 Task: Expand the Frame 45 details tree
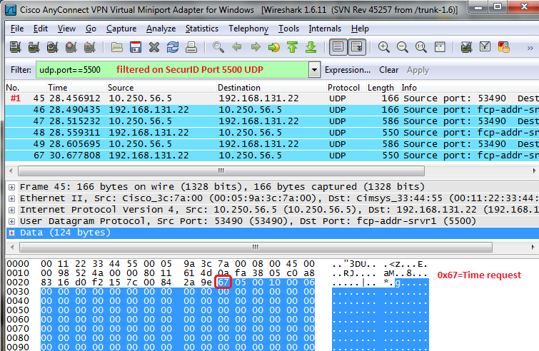[11, 185]
